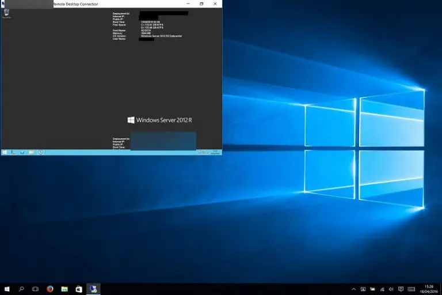442x295 pixels.
Task: Click the remote session clock
Action: pos(215,153)
